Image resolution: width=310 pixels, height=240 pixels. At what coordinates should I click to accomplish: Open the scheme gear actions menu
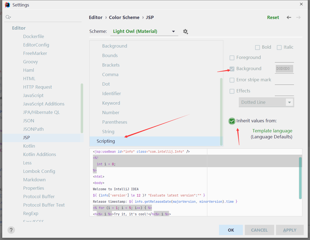[x=185, y=32]
